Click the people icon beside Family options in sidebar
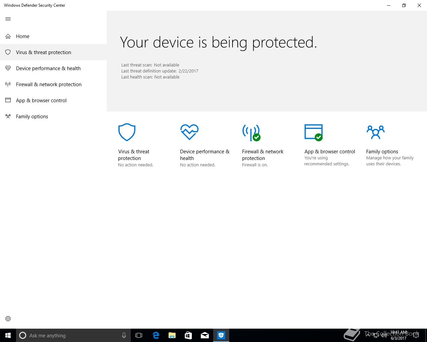The width and height of the screenshot is (427, 342). point(8,116)
